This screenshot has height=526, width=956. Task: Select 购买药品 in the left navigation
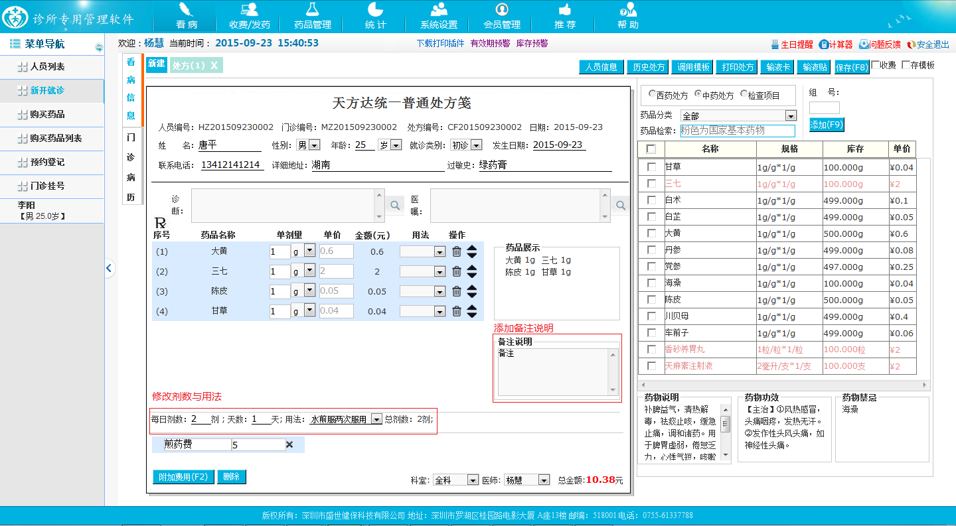[52, 115]
